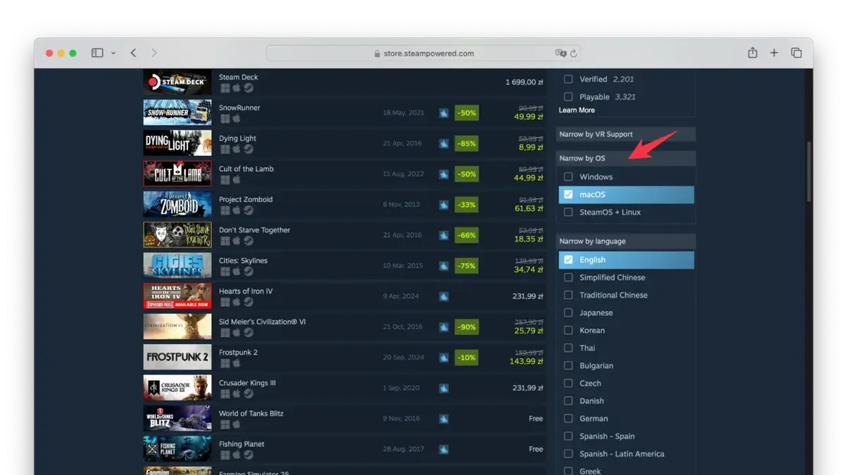Screen dimensions: 845x475
Task: Click the lock icon in the address bar
Action: coord(377,53)
